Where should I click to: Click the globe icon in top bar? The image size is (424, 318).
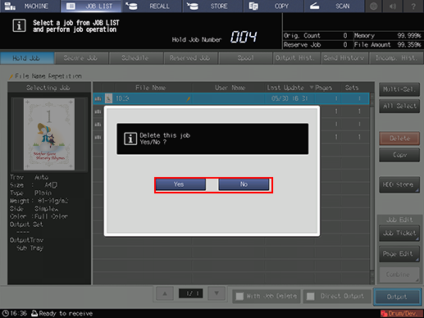[373, 6]
